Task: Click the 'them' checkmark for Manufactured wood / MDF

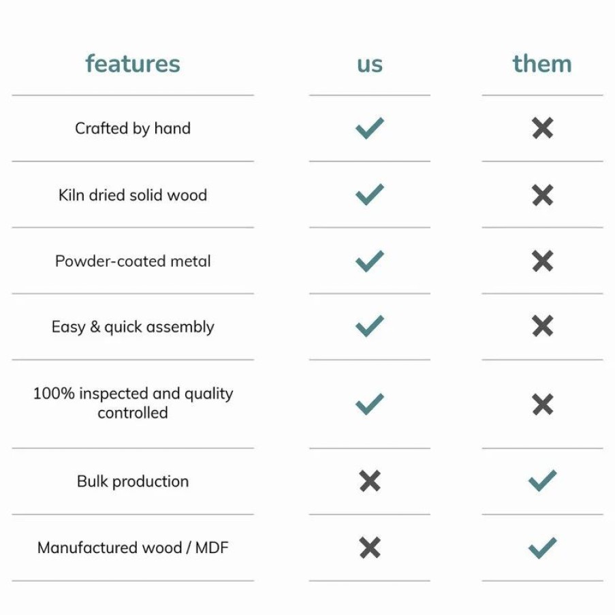Action: tap(542, 548)
